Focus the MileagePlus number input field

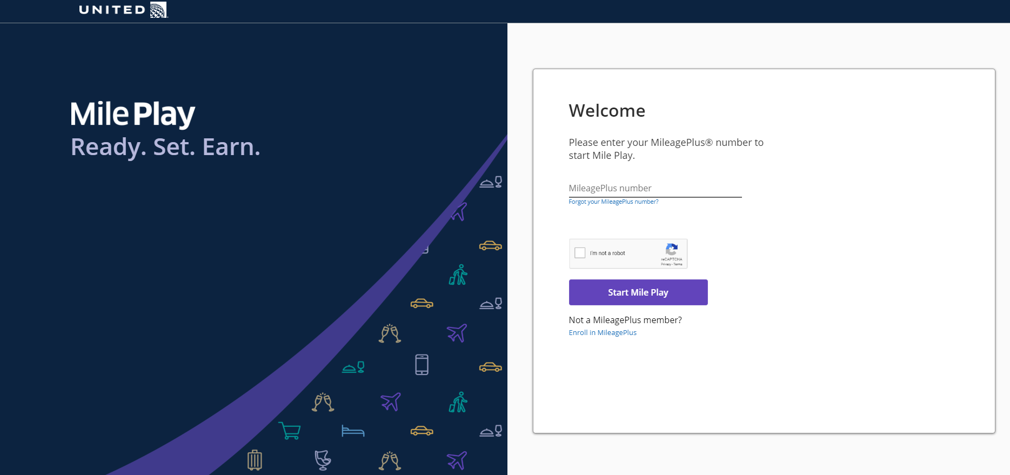click(x=655, y=189)
